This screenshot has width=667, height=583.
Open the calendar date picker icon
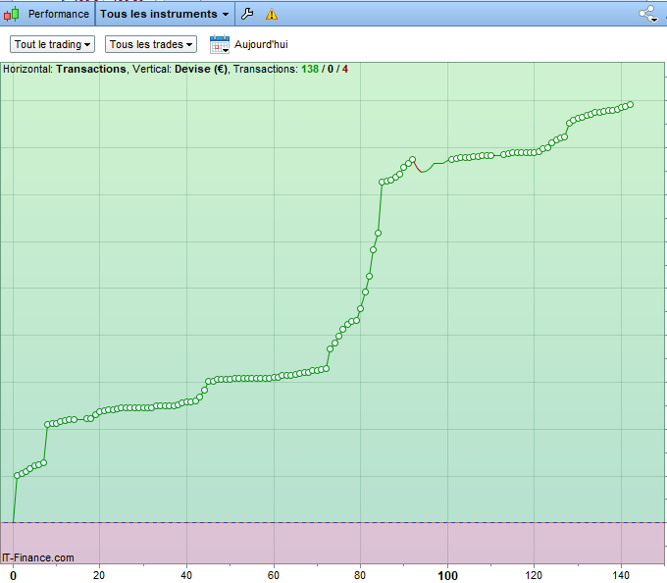tap(220, 44)
